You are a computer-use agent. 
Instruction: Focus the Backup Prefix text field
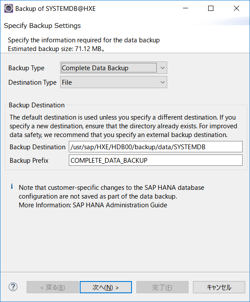click(155, 161)
